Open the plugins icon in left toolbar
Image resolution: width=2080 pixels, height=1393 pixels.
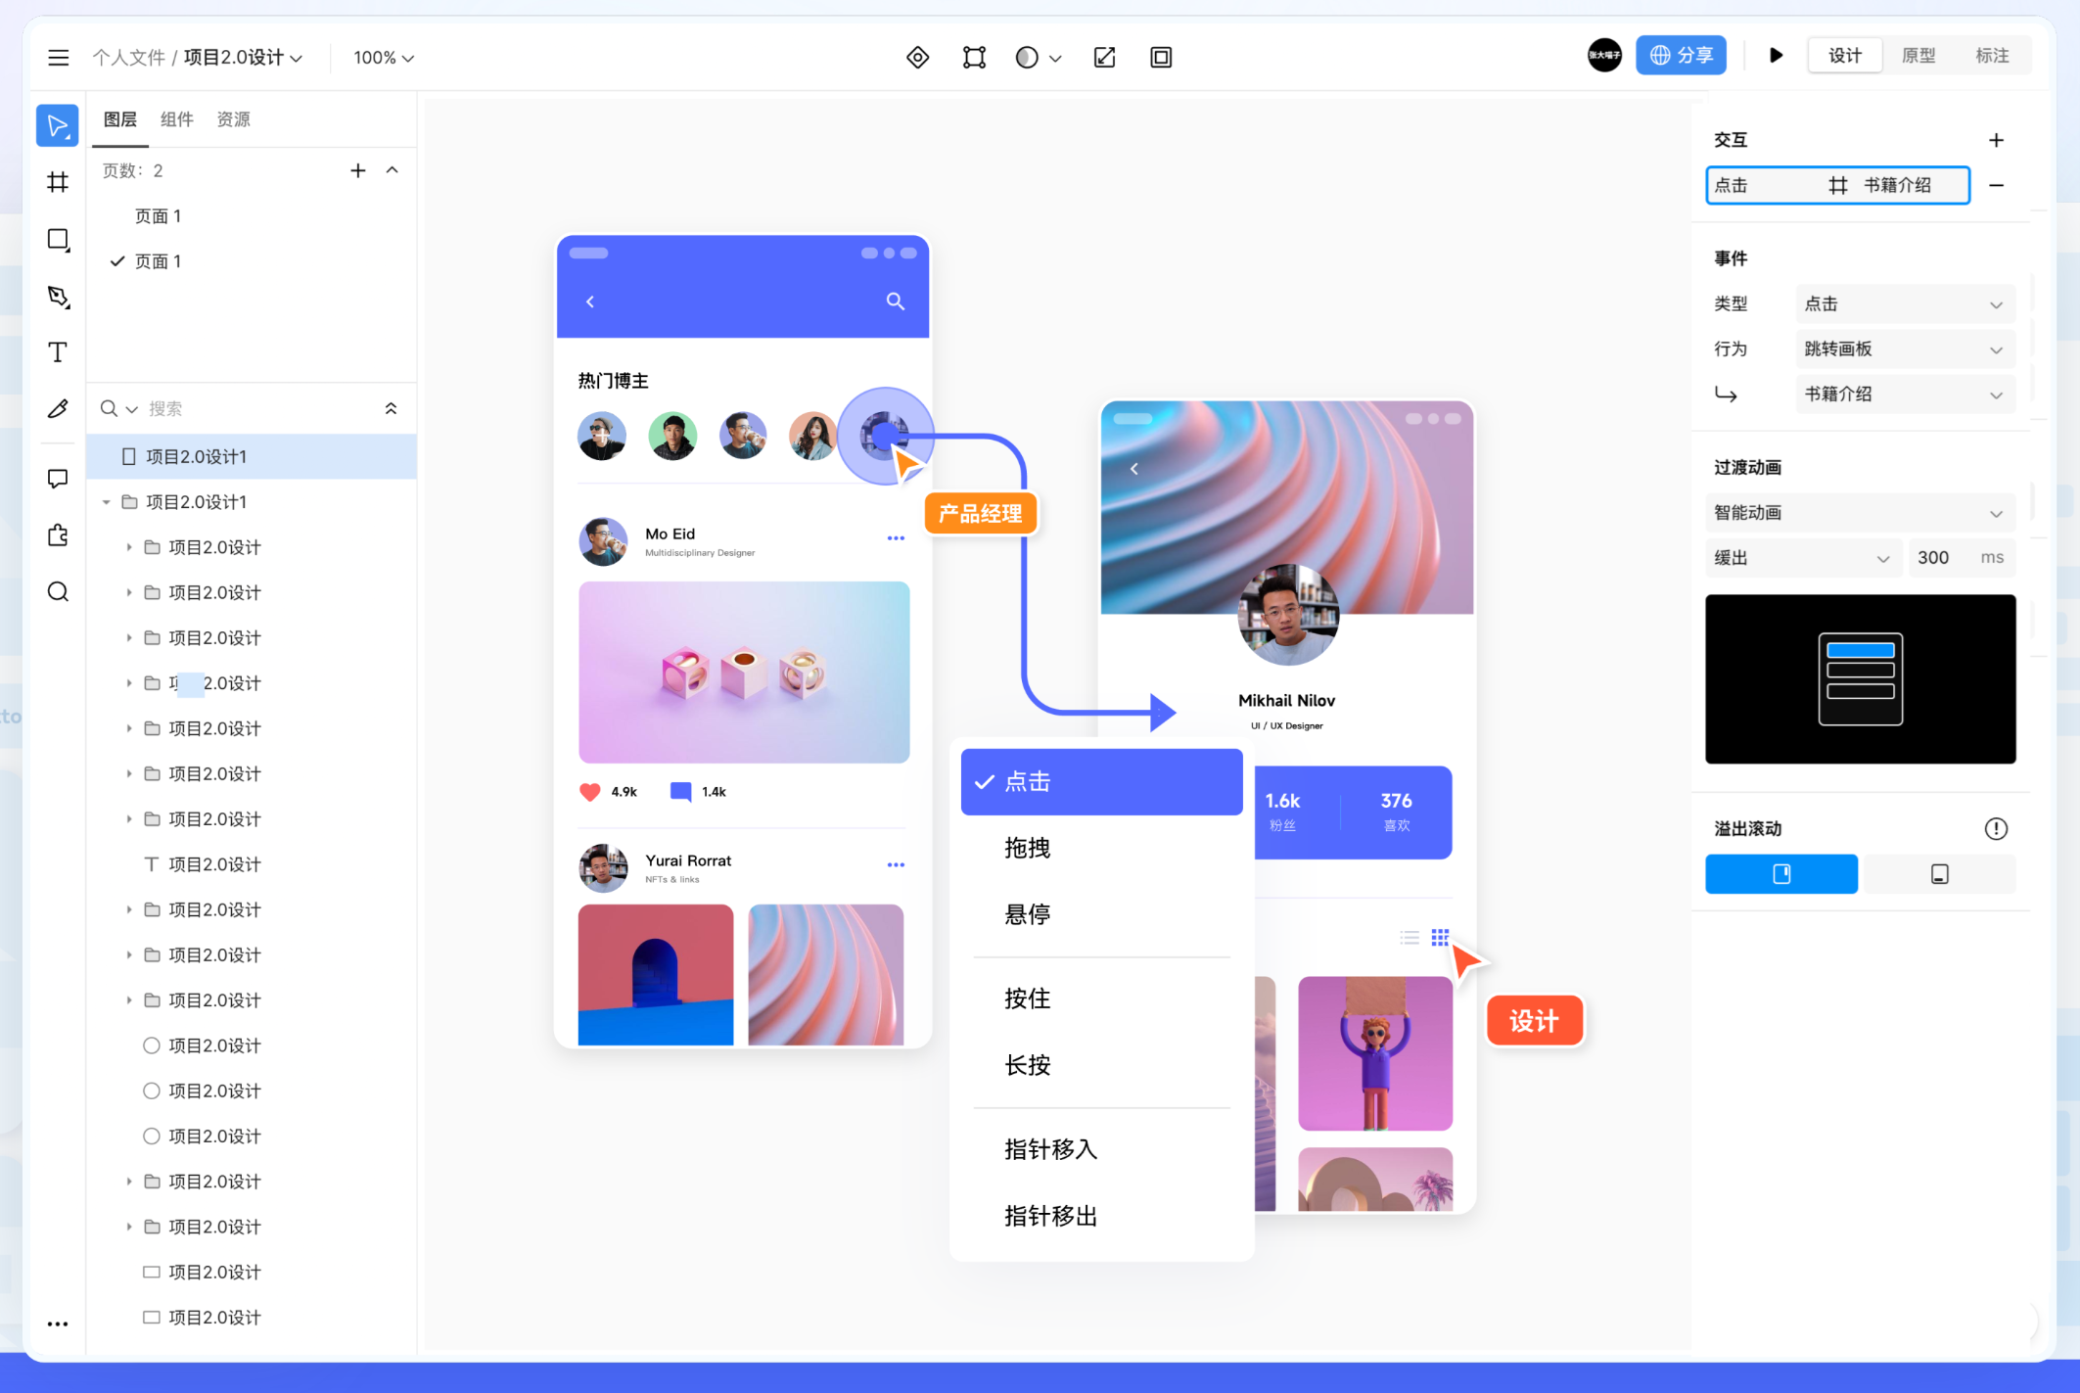(x=58, y=535)
